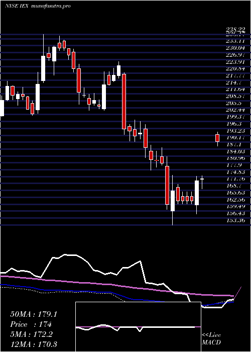251x352 pixels.
Task: Click the 226.97 price axis value
Action: [235, 55]
